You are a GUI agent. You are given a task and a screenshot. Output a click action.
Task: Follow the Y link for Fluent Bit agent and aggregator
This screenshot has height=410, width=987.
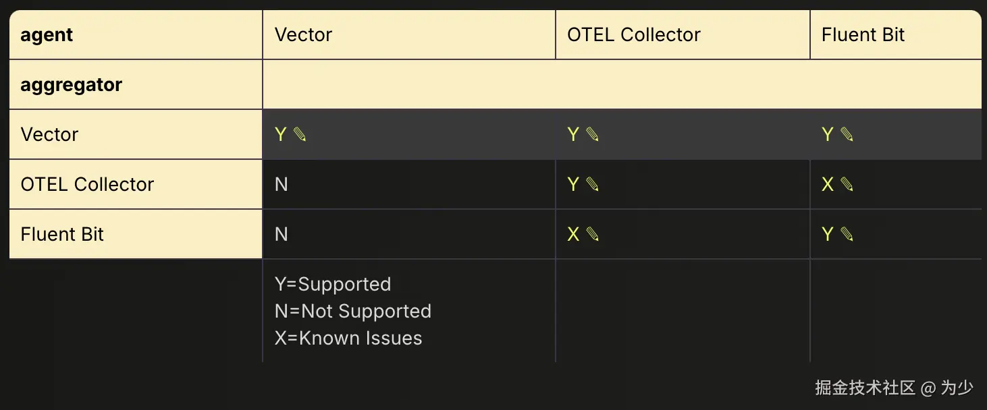828,235
